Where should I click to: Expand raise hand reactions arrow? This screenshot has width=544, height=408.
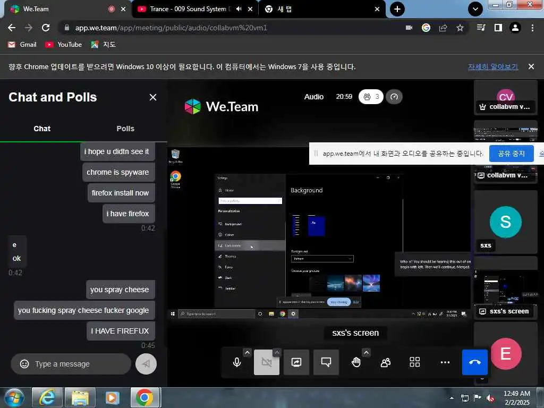point(366,353)
